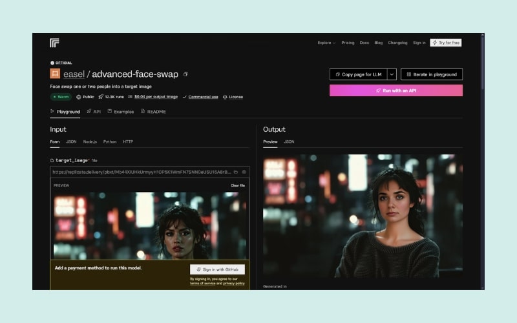Open terms of service link
Screen dimensions: 517x323
[202, 284]
